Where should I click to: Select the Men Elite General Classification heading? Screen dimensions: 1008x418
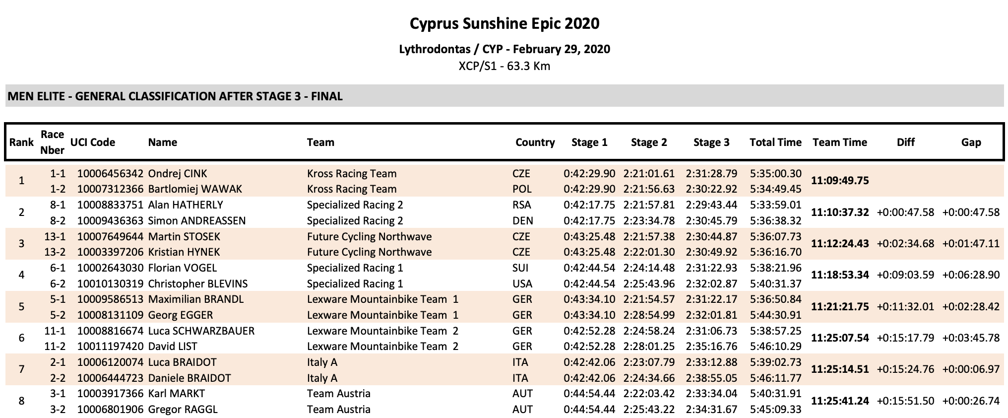175,96
